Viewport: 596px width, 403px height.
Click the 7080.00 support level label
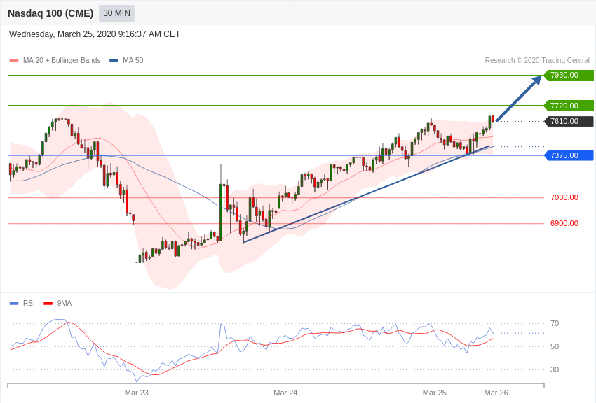point(564,197)
